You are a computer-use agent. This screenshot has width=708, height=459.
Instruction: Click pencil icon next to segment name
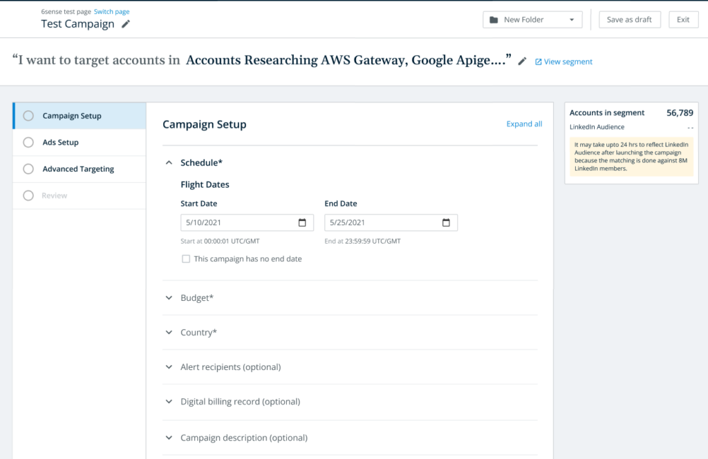(522, 61)
